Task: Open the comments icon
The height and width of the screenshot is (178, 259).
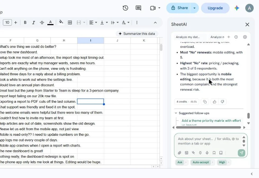Action: [x=138, y=8]
